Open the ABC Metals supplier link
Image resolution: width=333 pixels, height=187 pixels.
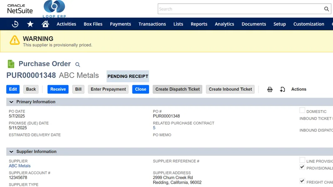click(20, 166)
